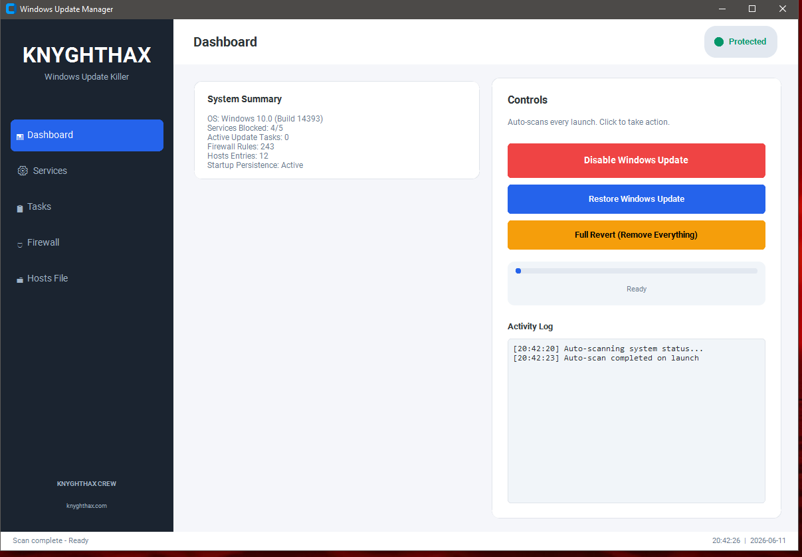
Task: Select the 'Hosts Entries: 12' line
Action: pos(238,156)
